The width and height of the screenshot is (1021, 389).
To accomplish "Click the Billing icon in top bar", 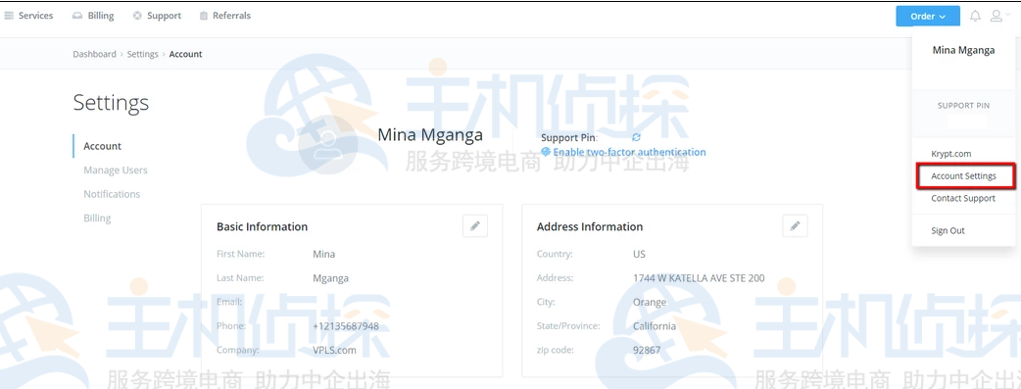I will click(x=77, y=16).
